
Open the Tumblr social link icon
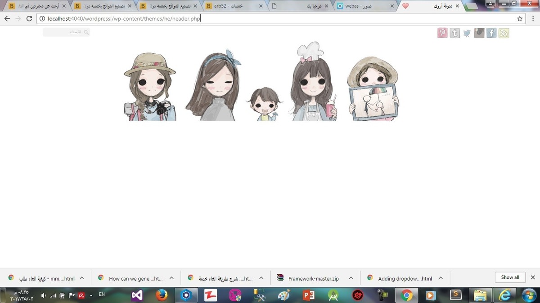tap(454, 33)
